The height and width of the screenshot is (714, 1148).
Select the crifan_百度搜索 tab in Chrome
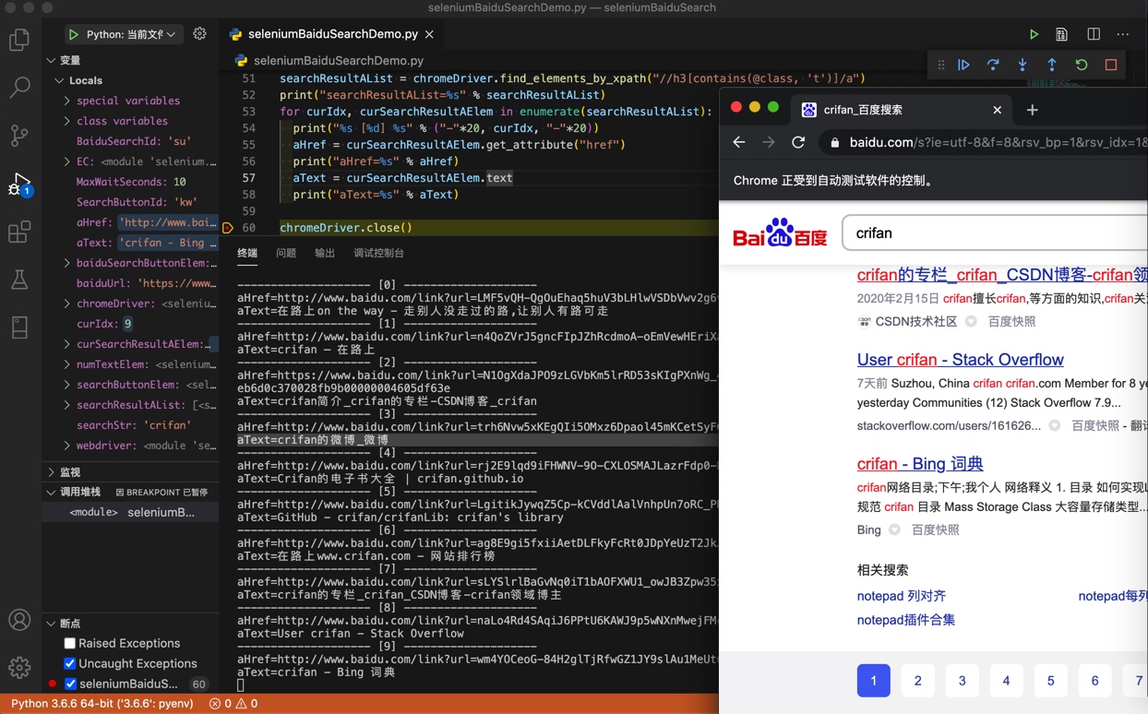[x=900, y=110]
